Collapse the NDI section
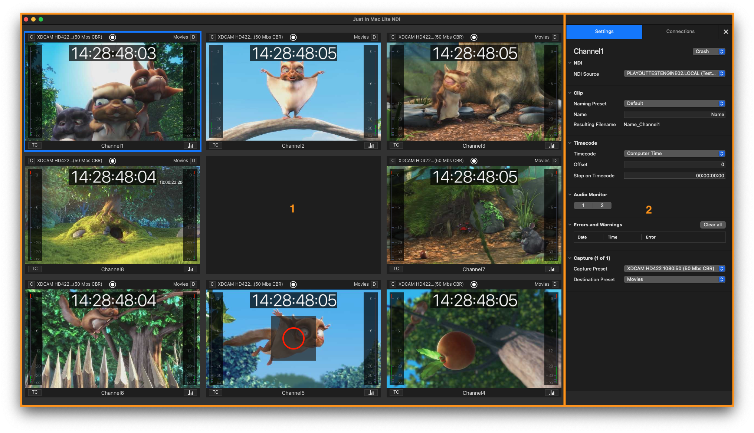Image resolution: width=754 pixels, height=433 pixels. [570, 63]
